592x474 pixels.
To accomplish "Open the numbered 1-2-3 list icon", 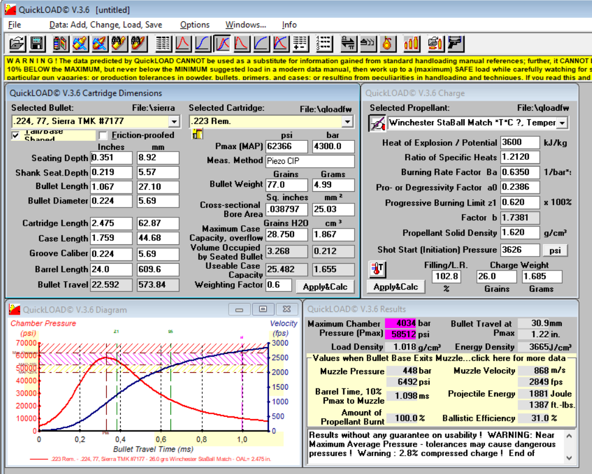I will click(324, 44).
